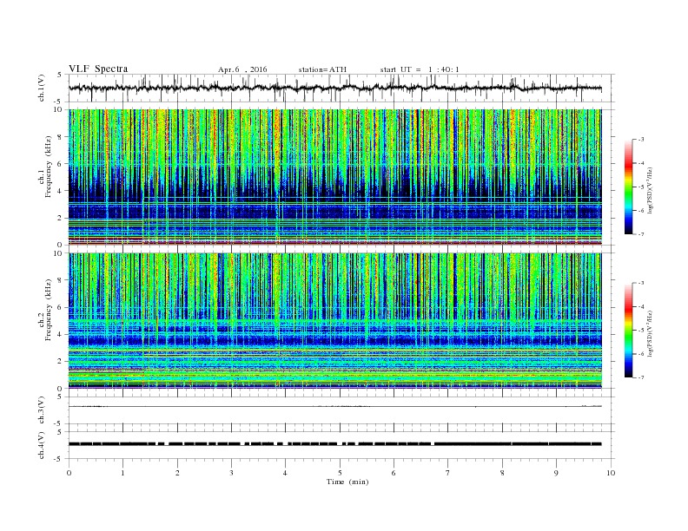This screenshot has height=531, width=688.
Task: Click the "2" kHz tick on ch.1 frequency axis
Action: tap(60, 218)
